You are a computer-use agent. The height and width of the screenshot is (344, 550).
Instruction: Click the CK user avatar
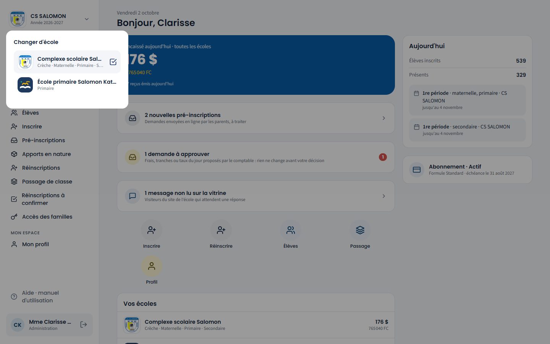coord(18,325)
